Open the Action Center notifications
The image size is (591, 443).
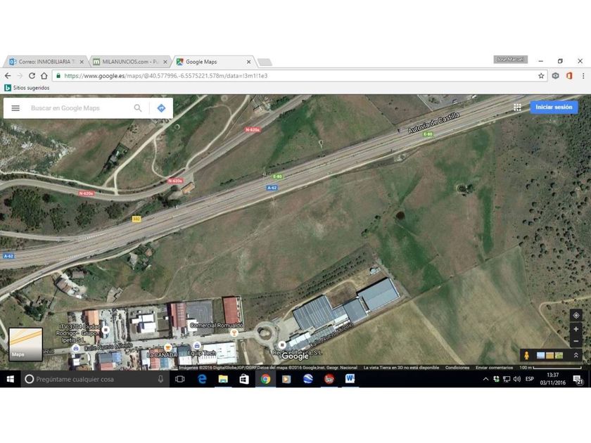click(578, 379)
